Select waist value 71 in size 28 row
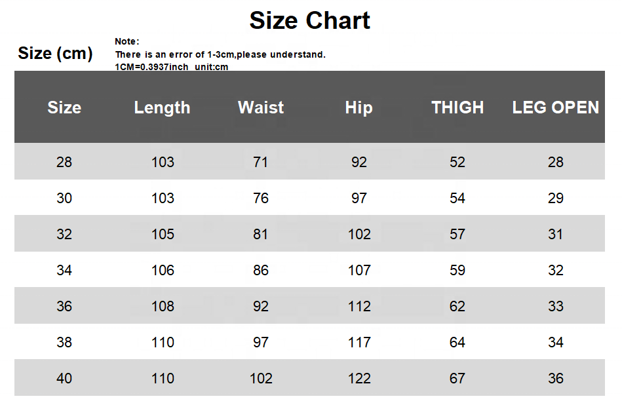The image size is (622, 405). (261, 162)
